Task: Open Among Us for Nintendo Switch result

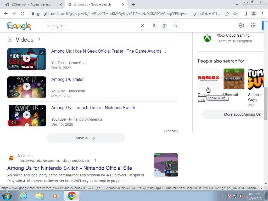Action: point(70,168)
